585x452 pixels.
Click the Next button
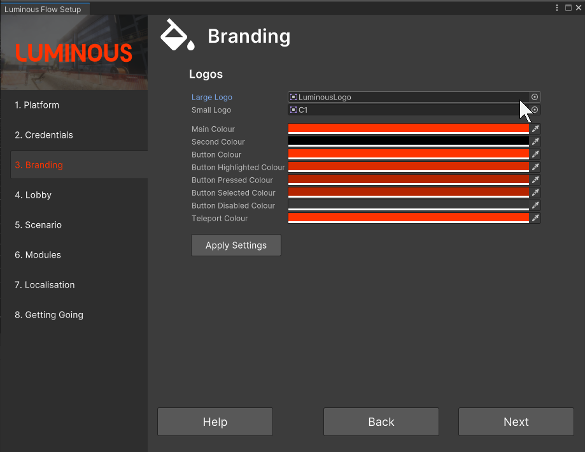pos(516,422)
